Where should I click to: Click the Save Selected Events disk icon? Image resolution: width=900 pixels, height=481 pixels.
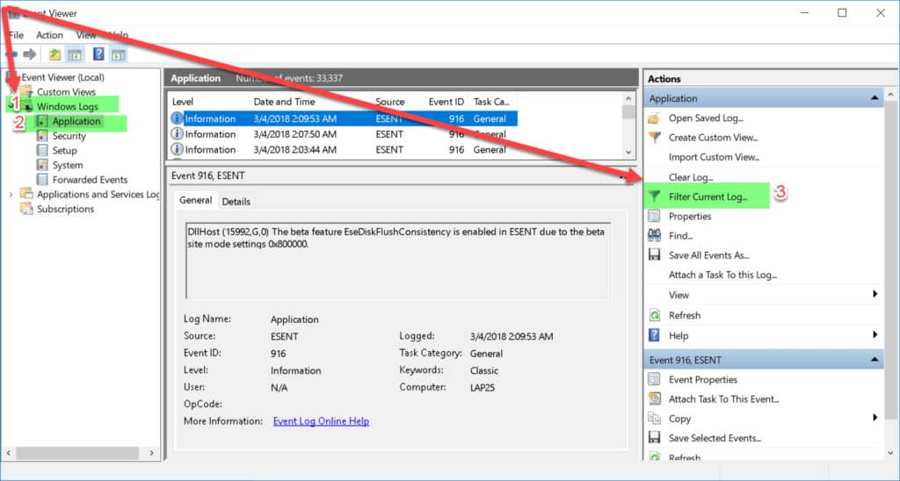click(x=654, y=438)
